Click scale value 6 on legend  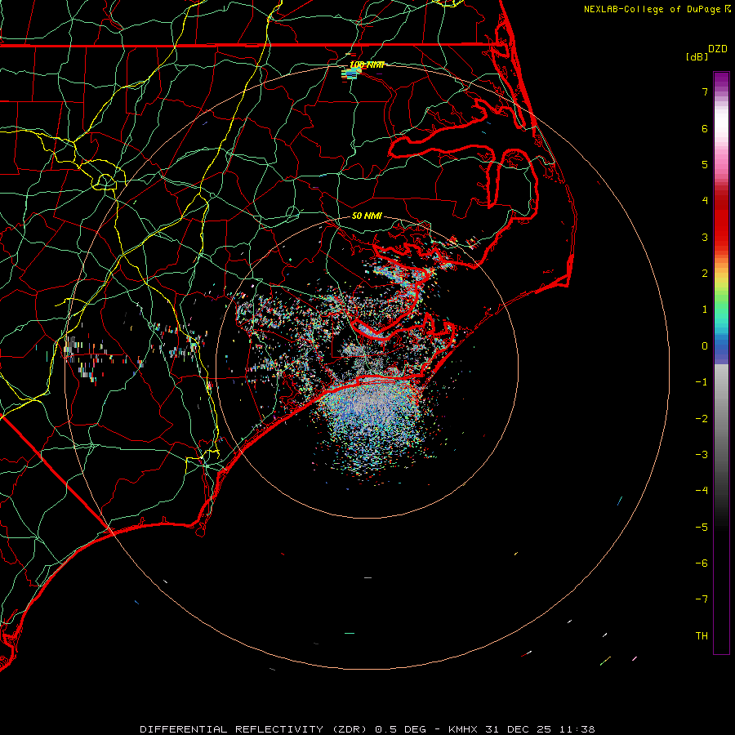[x=705, y=128]
